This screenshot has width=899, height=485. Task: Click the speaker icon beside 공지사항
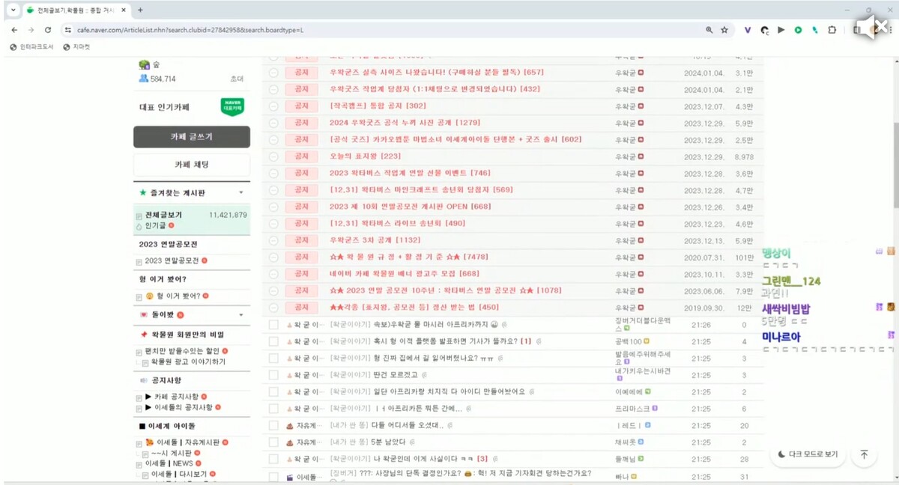(145, 379)
